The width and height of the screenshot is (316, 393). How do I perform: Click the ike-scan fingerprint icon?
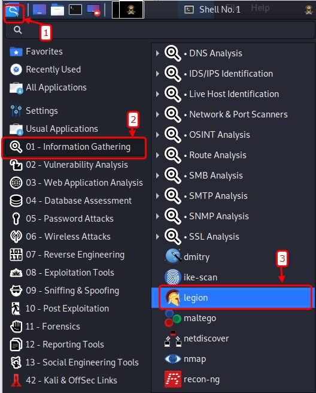pyautogui.click(x=173, y=277)
